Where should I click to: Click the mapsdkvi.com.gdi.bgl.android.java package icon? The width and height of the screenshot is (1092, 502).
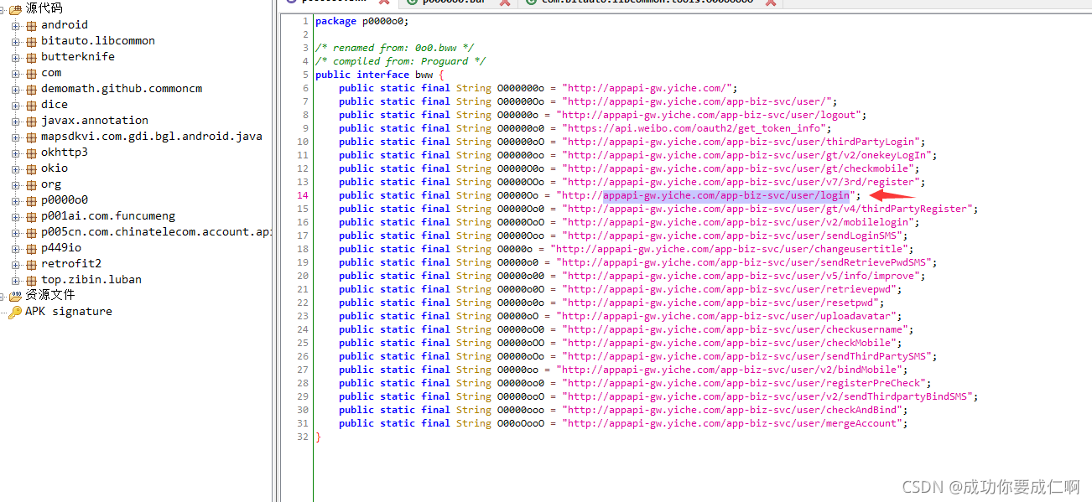point(32,137)
